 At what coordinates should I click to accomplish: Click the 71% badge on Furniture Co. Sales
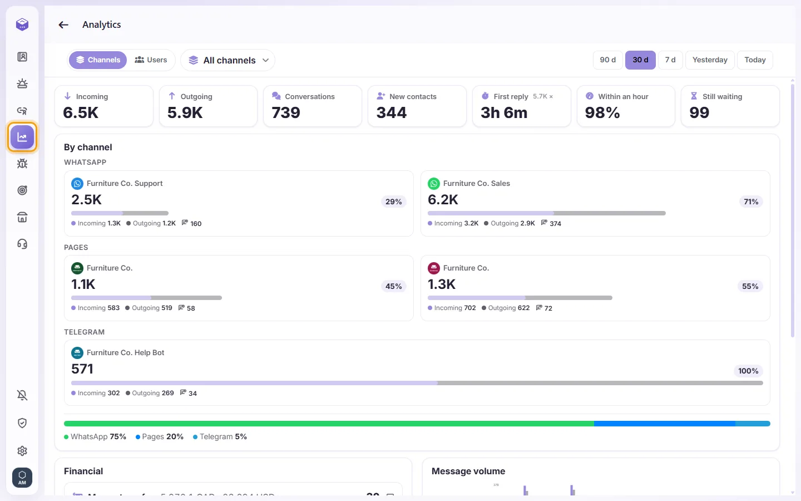(x=751, y=202)
